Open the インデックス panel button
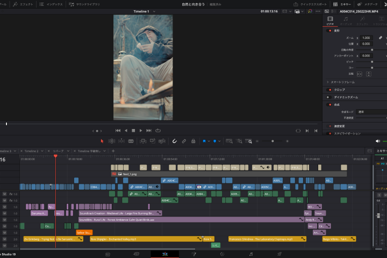 51,4
